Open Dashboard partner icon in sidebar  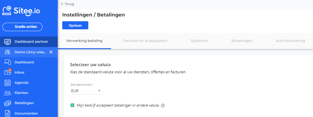point(7,42)
